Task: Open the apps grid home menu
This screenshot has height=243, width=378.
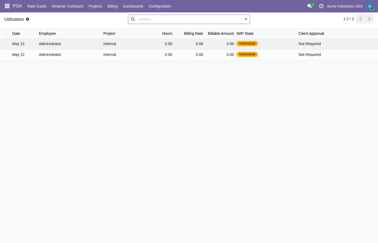Action: point(7,6)
